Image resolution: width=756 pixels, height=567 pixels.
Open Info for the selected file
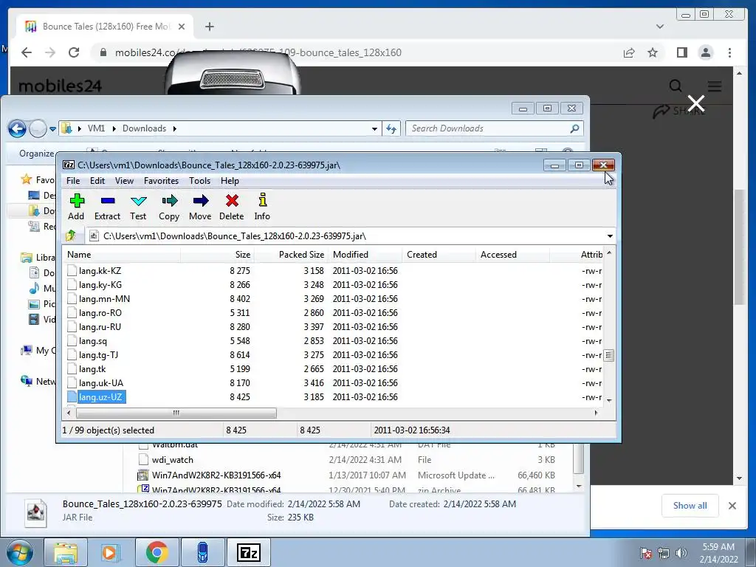(x=262, y=207)
